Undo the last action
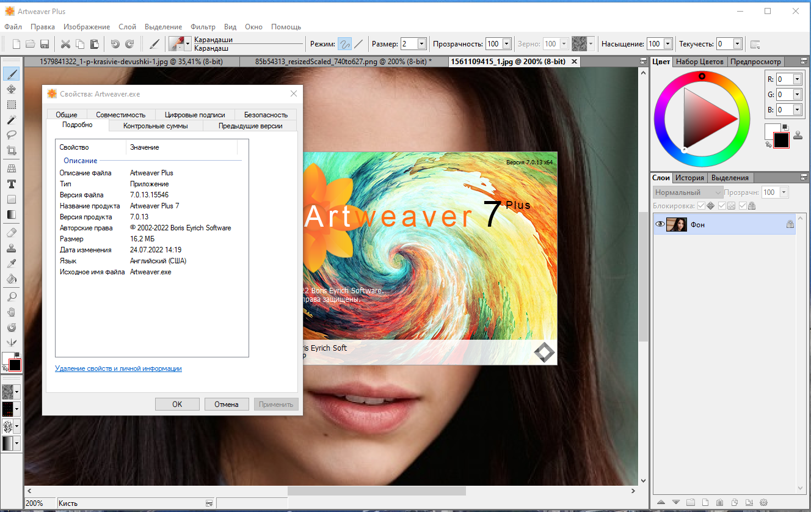The image size is (811, 512). coord(115,44)
